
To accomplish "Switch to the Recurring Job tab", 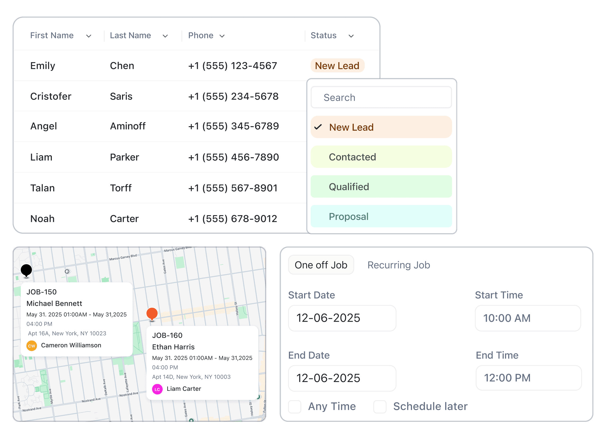I will point(399,265).
